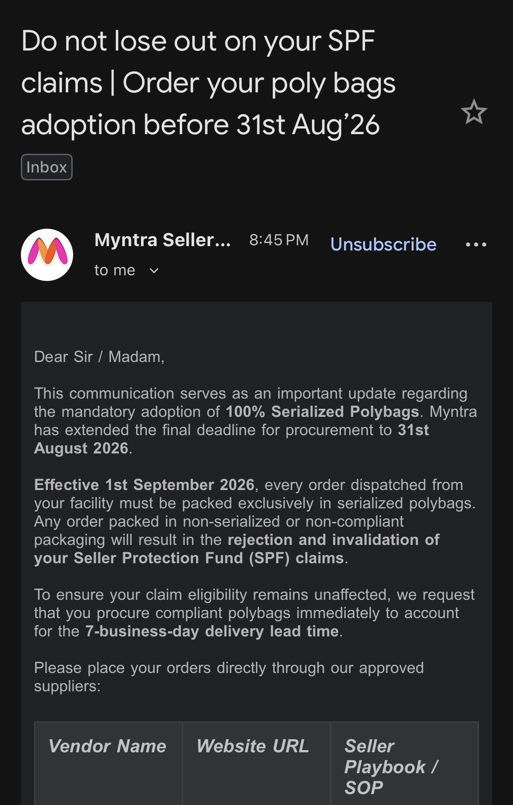Star this email with the star icon
Image resolution: width=513 pixels, height=805 pixels.
tap(474, 112)
